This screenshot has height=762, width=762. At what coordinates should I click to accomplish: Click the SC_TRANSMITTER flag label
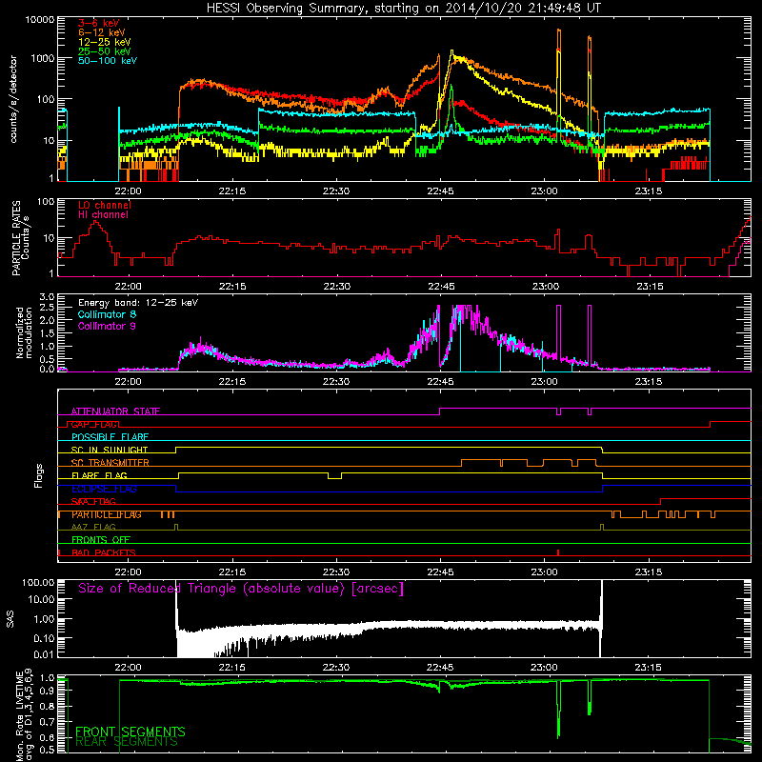(x=110, y=463)
